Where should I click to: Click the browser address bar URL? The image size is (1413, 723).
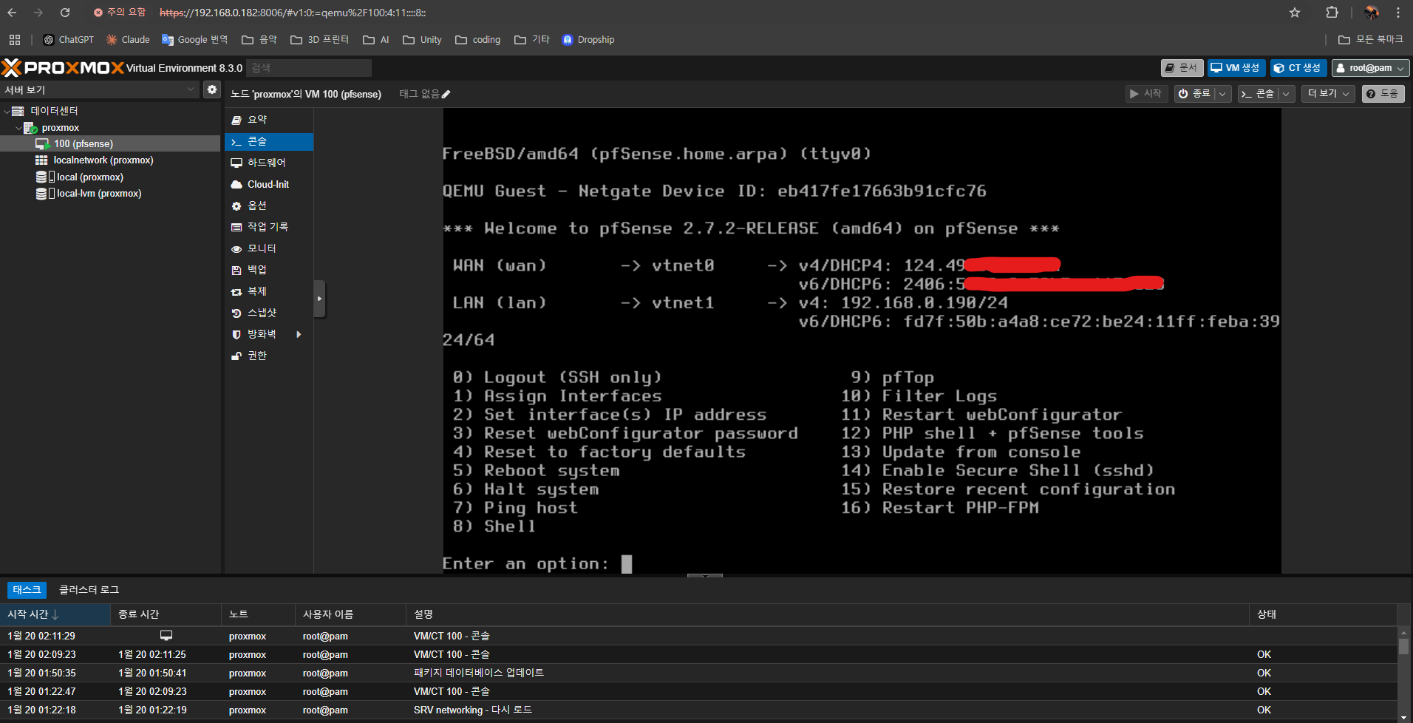point(293,13)
